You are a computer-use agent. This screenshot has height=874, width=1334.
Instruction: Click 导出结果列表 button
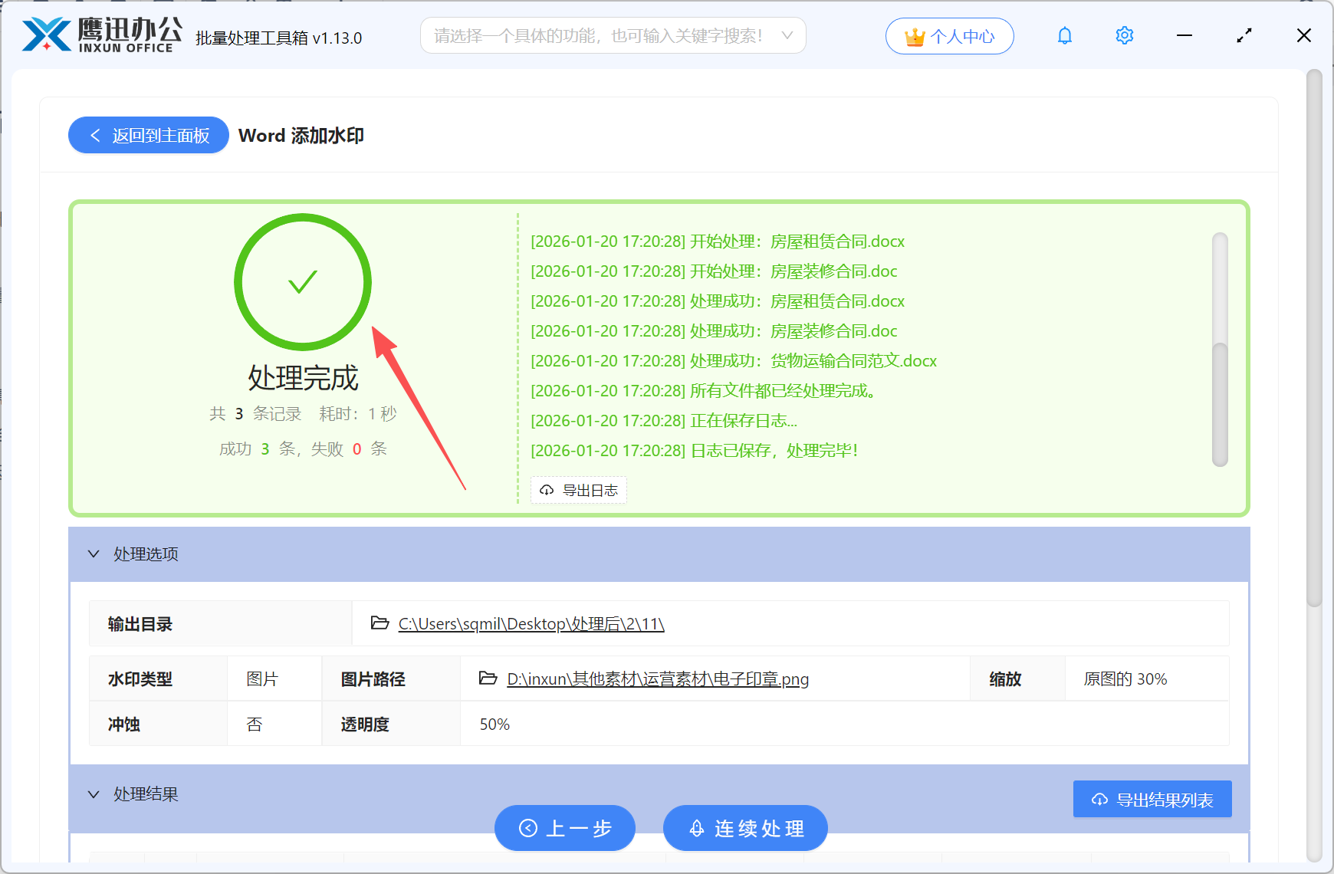1152,798
